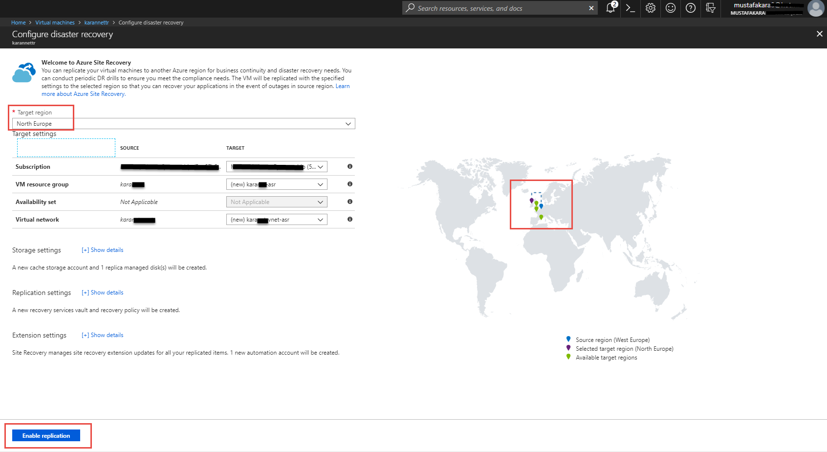
Task: Click the search magnifier icon
Action: click(x=411, y=8)
